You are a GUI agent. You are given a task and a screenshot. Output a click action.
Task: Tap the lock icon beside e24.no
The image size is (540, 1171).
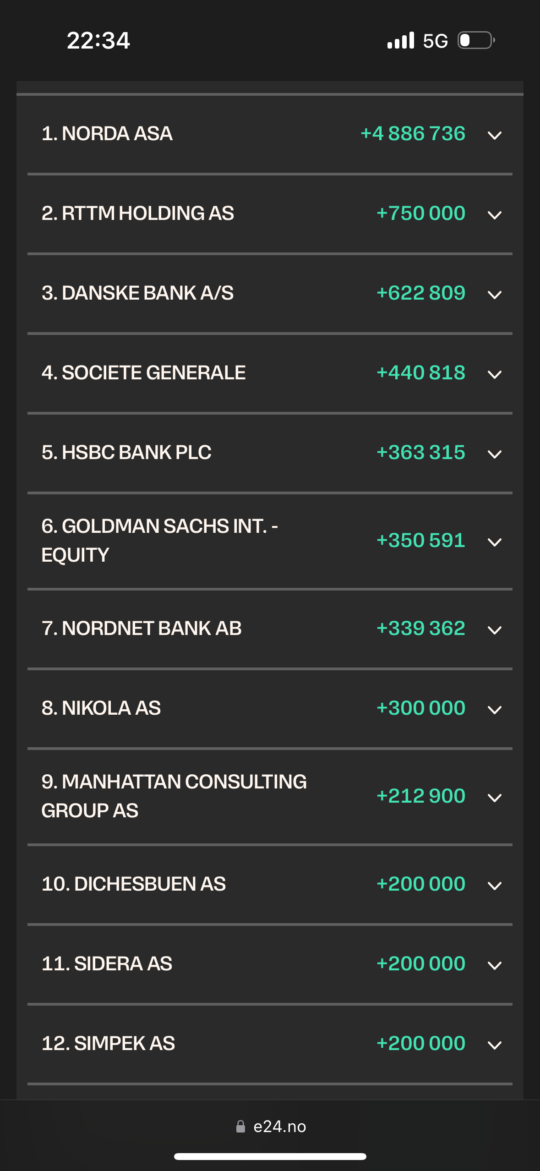[x=240, y=1127]
